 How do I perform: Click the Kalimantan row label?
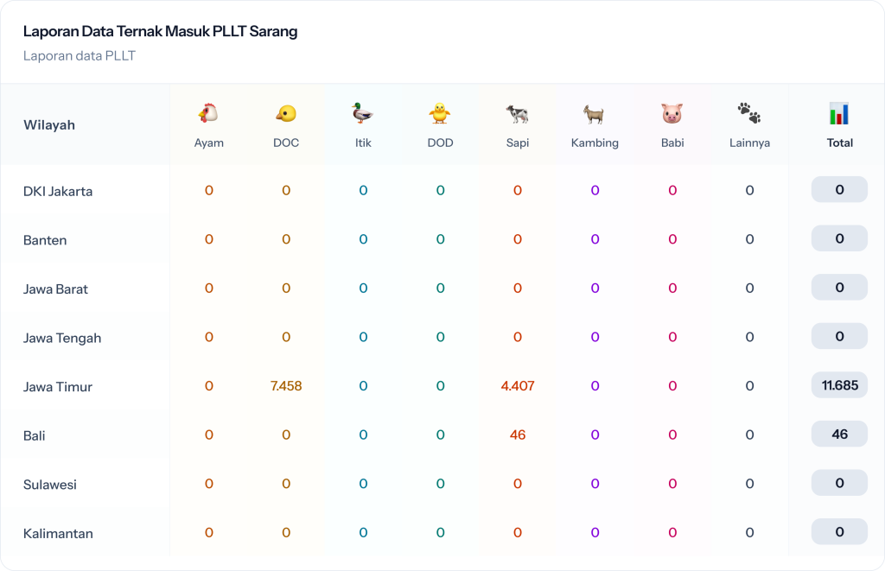(x=58, y=534)
